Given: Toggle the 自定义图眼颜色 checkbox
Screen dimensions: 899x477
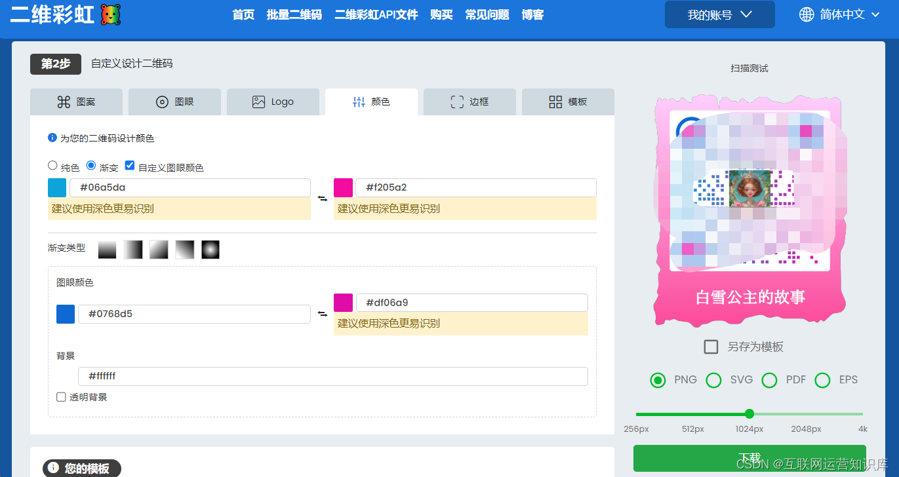Looking at the screenshot, I should [130, 166].
